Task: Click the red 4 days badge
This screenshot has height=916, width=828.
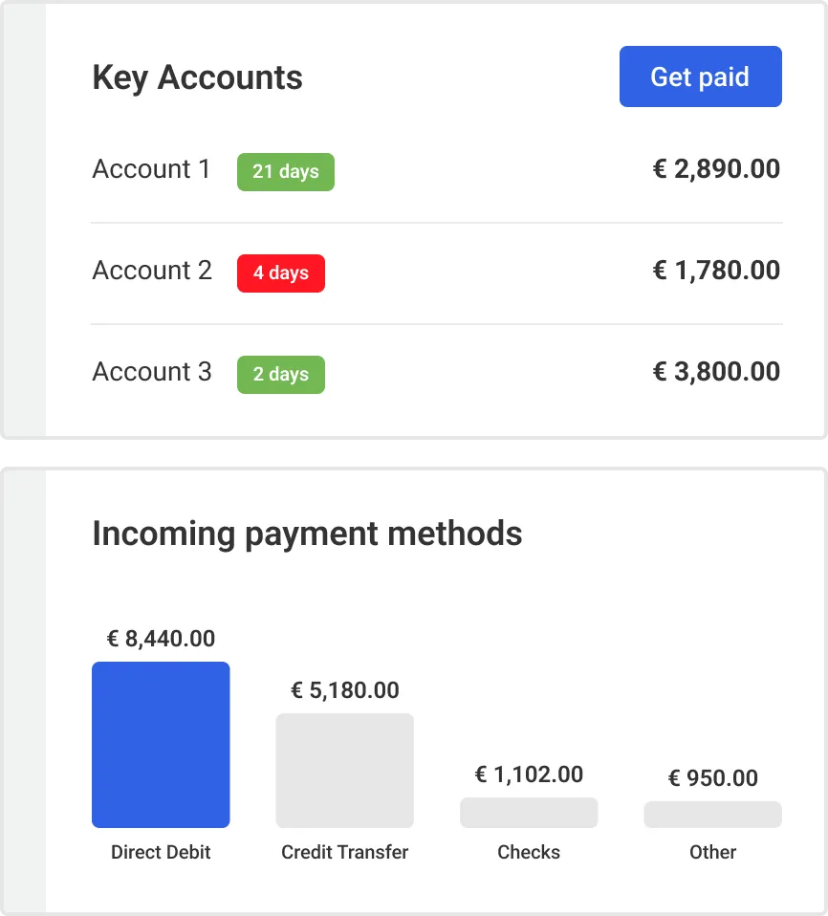Action: (x=281, y=273)
